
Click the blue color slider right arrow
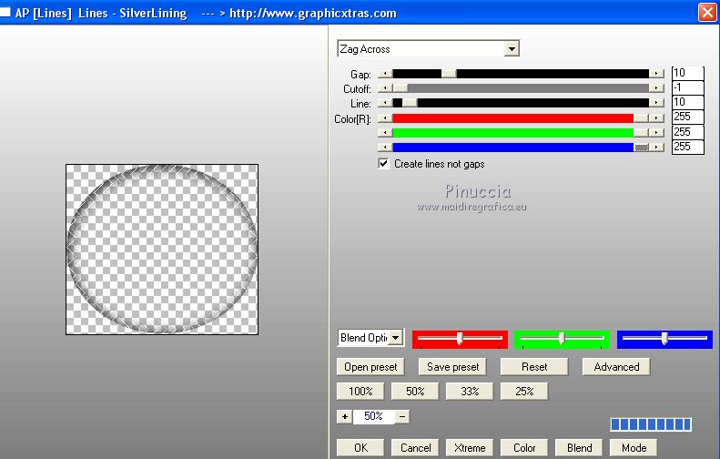(656, 148)
